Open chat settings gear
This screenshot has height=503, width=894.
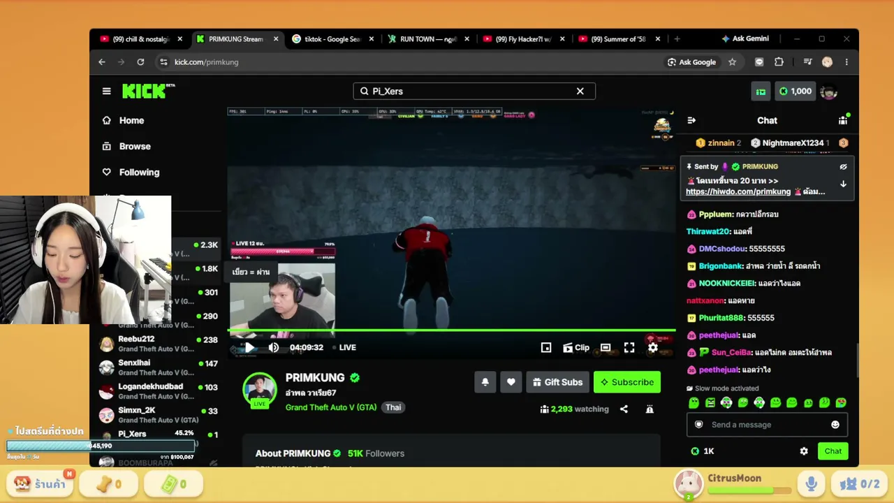point(804,451)
